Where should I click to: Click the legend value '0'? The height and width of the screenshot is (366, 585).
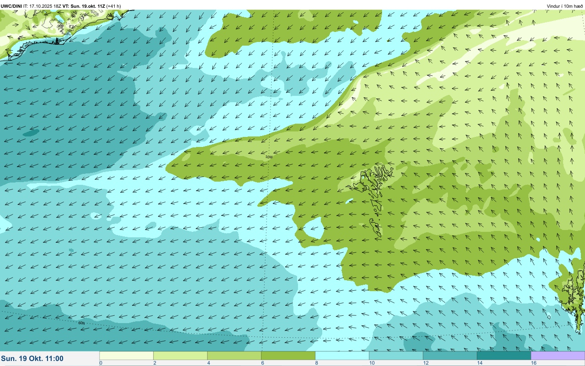point(101,363)
